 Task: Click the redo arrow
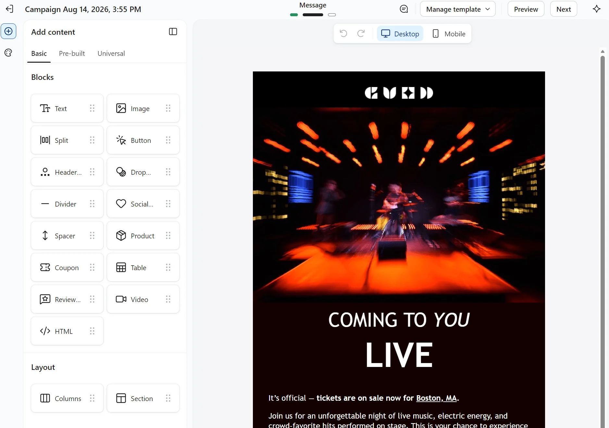(361, 33)
